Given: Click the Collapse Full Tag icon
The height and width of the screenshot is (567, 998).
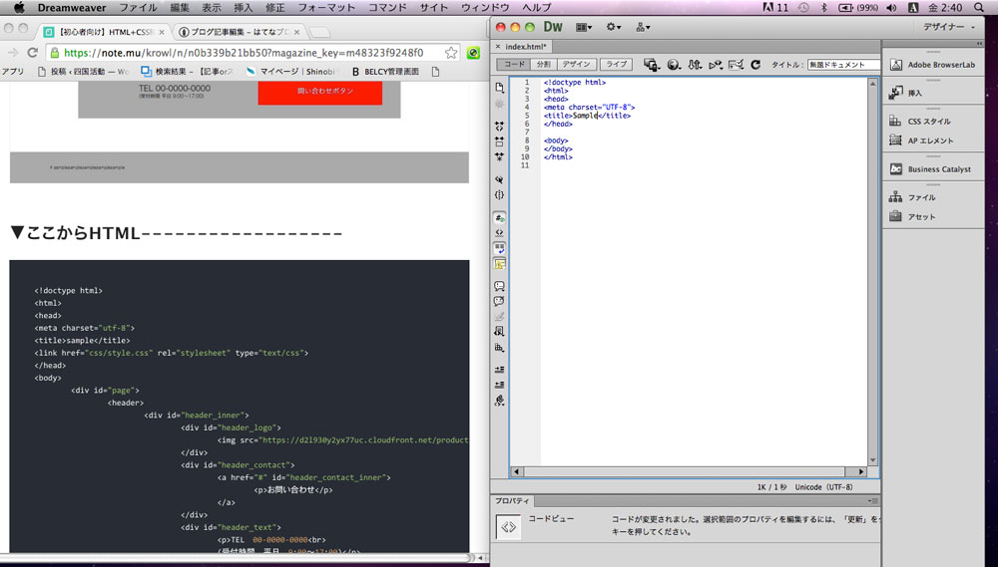Looking at the screenshot, I should (x=500, y=127).
